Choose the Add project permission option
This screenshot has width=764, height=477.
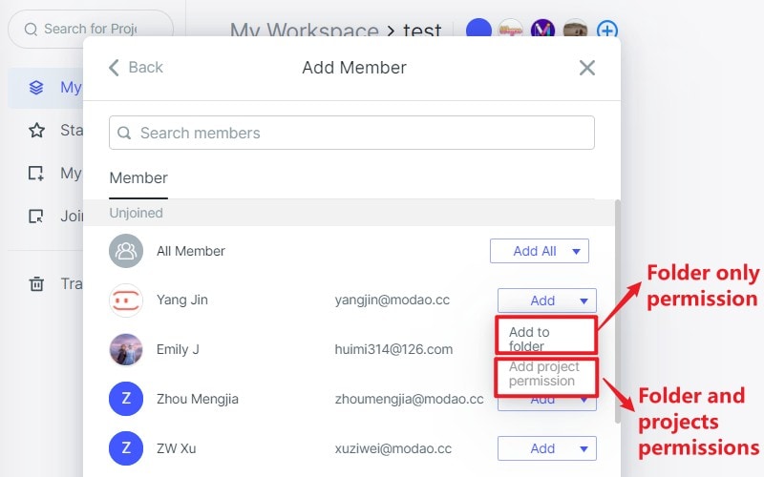(x=544, y=374)
